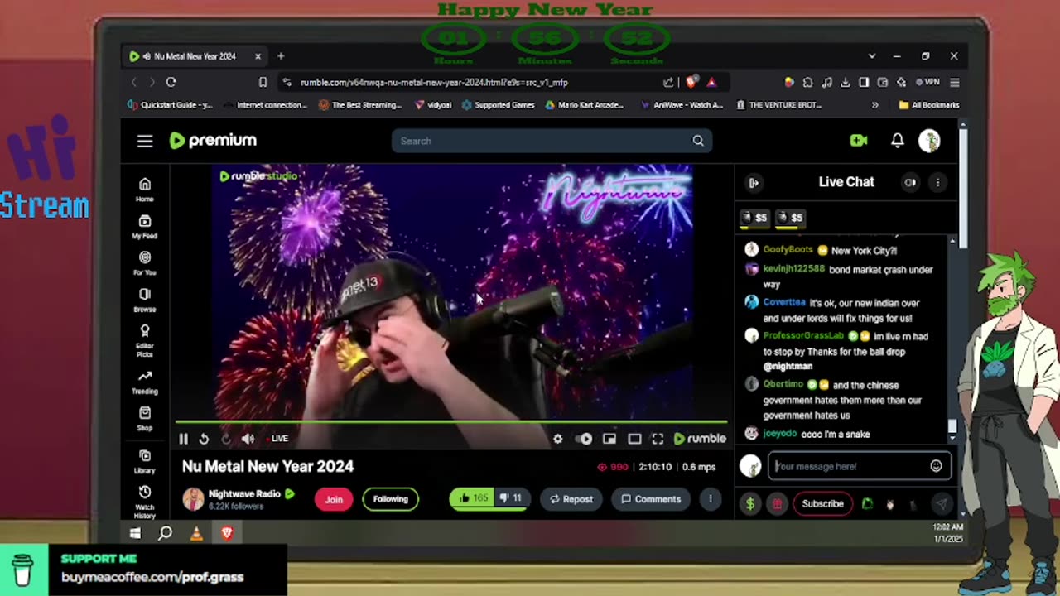Image resolution: width=1060 pixels, height=596 pixels.
Task: Open the For You page
Action: (x=145, y=263)
